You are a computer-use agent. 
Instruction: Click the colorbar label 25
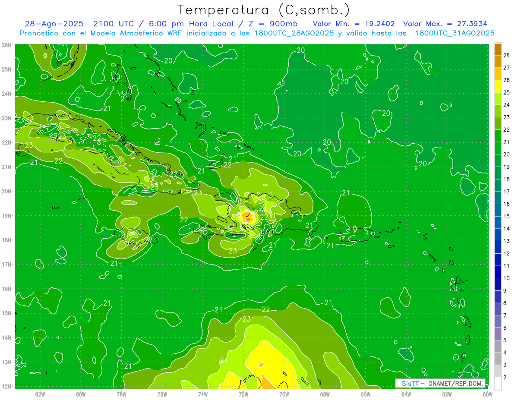pos(507,92)
